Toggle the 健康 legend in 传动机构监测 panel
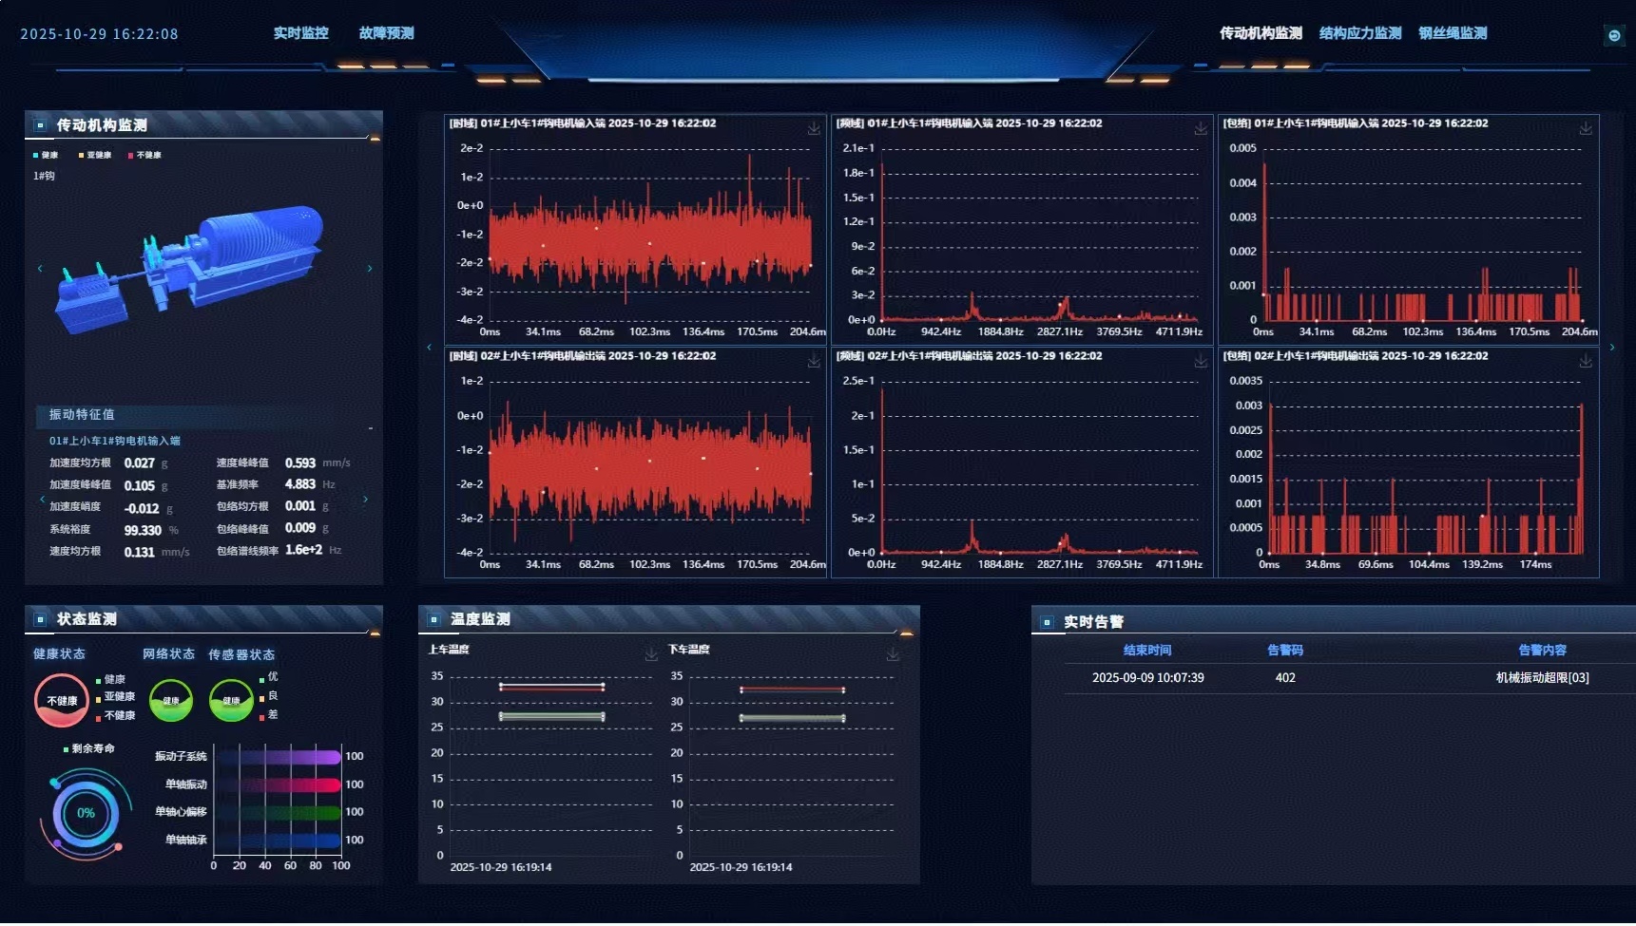 click(x=46, y=155)
